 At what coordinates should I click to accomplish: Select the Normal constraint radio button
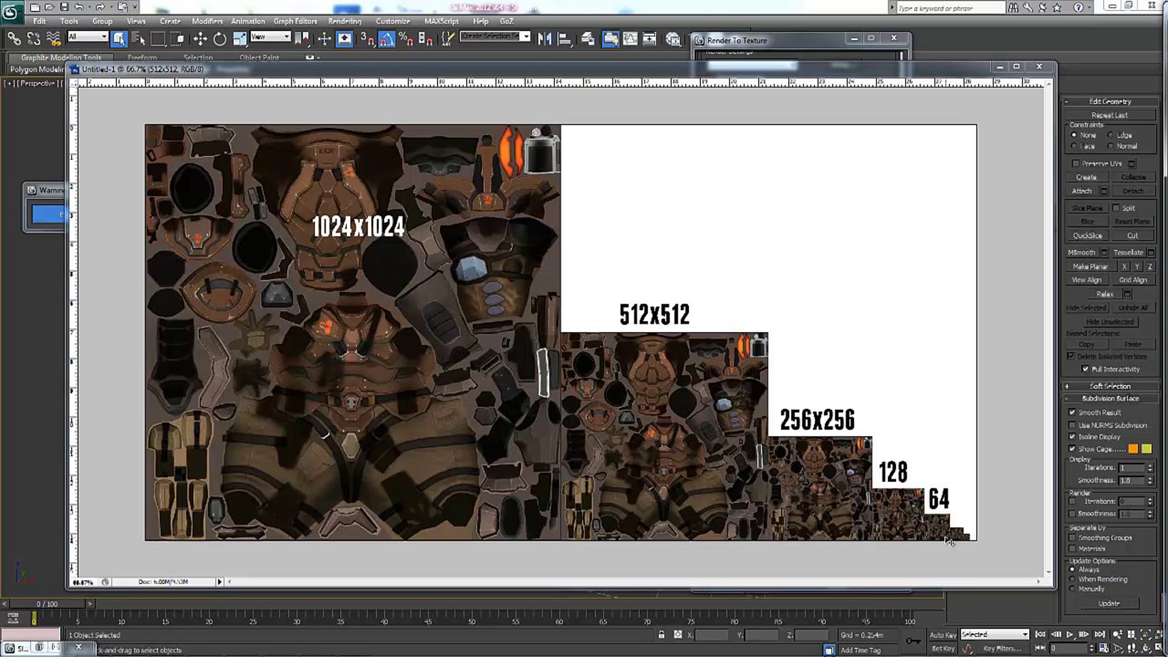pos(1110,146)
